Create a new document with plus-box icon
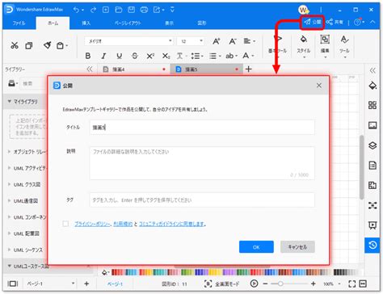The image size is (383, 294). click(106, 10)
